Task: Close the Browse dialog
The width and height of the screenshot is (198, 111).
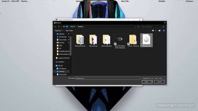Action: pyautogui.click(x=165, y=23)
